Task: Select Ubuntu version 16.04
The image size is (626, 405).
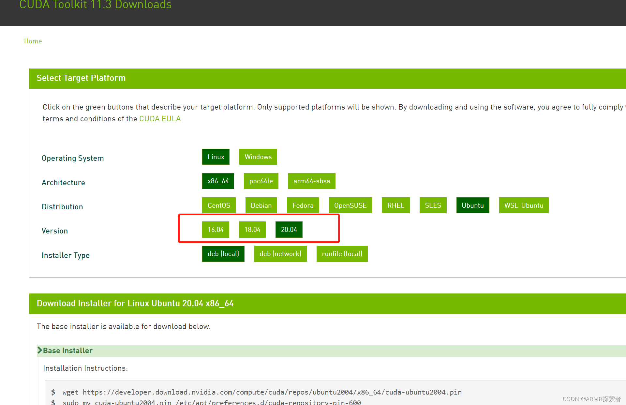Action: tap(216, 230)
